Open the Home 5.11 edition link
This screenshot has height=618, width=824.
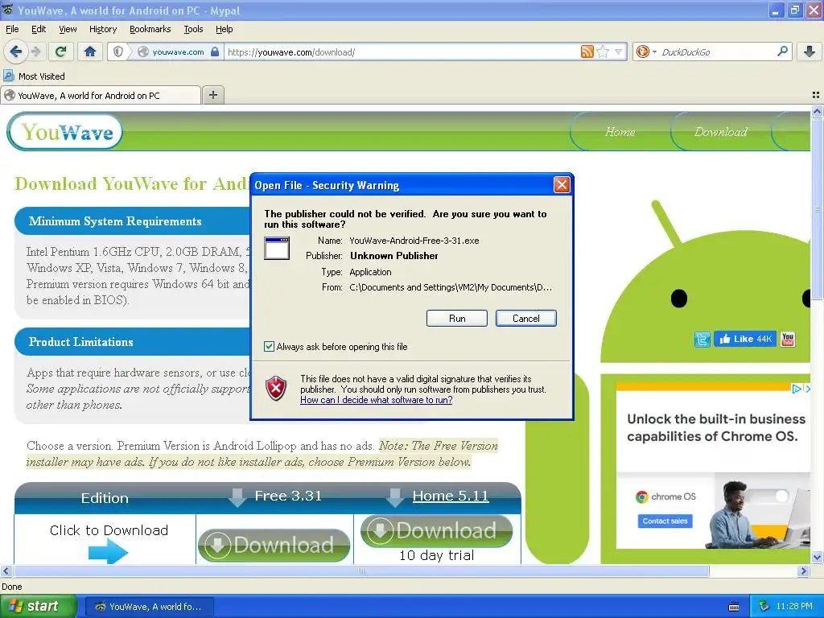(x=451, y=496)
